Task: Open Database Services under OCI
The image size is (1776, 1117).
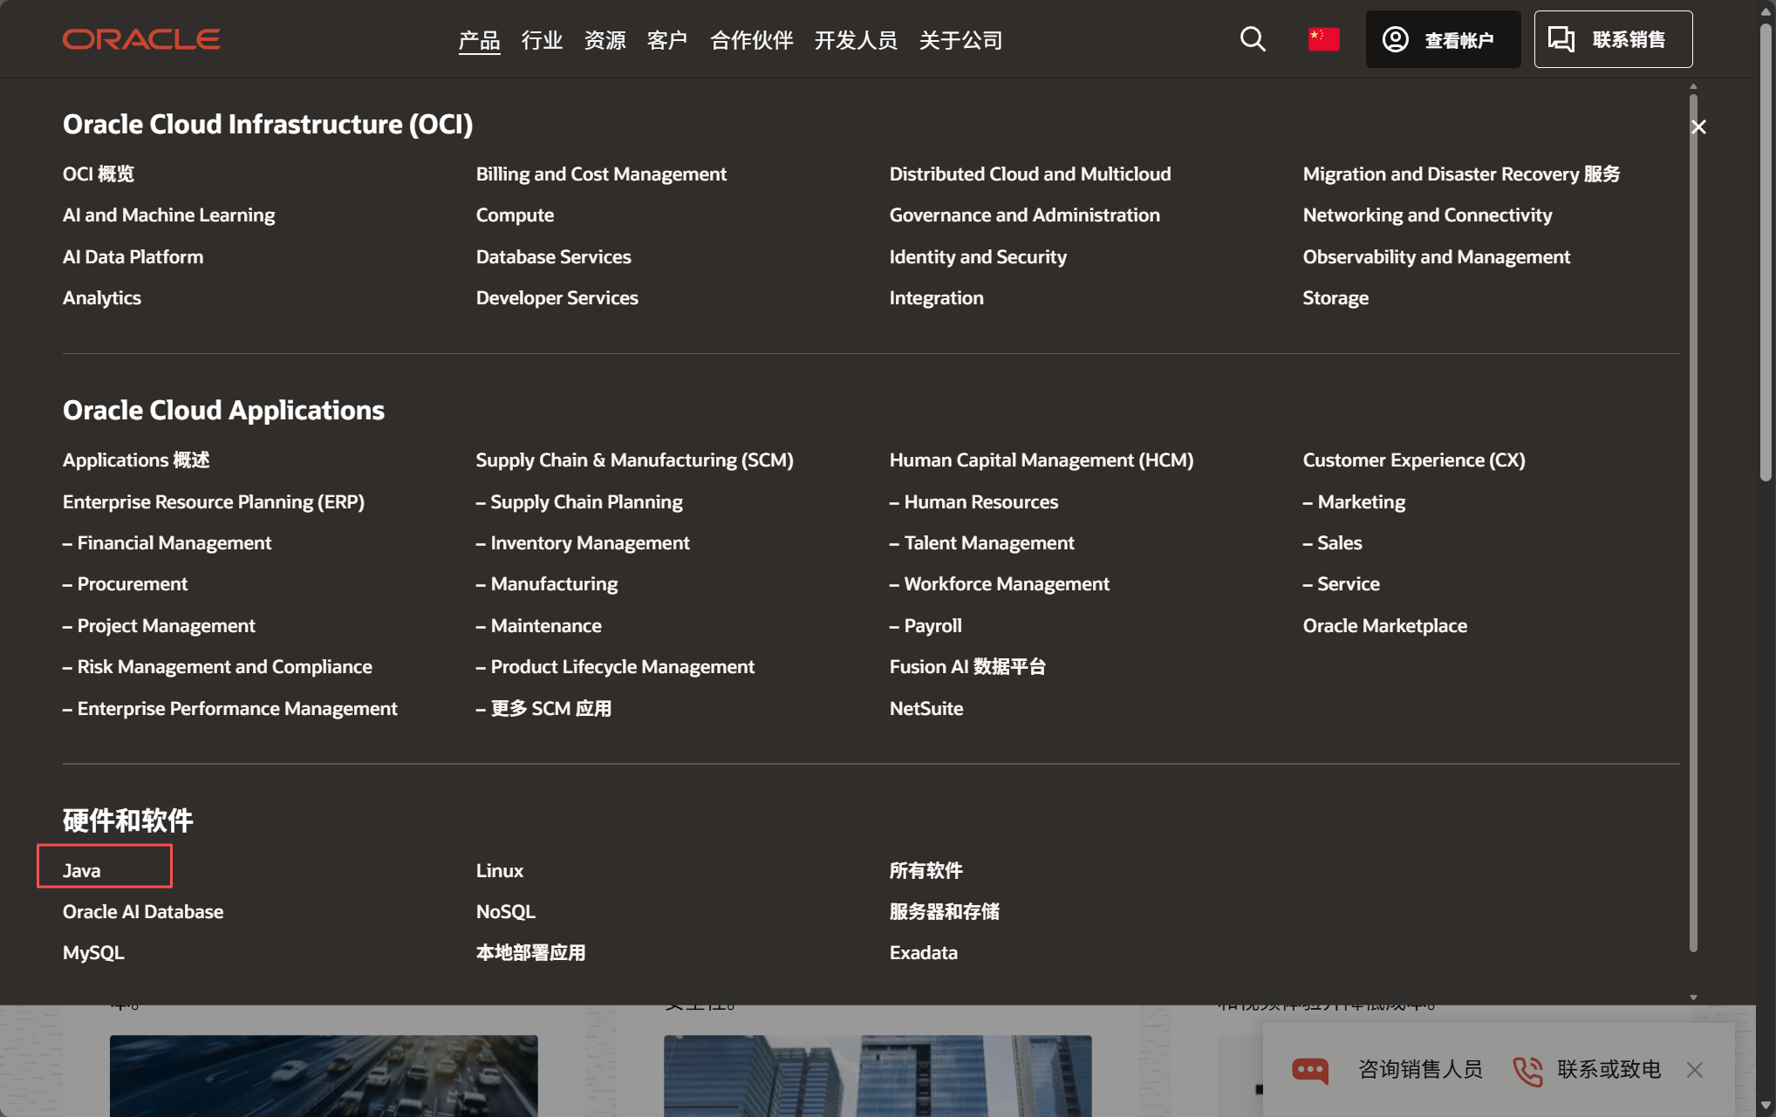Action: click(x=553, y=256)
